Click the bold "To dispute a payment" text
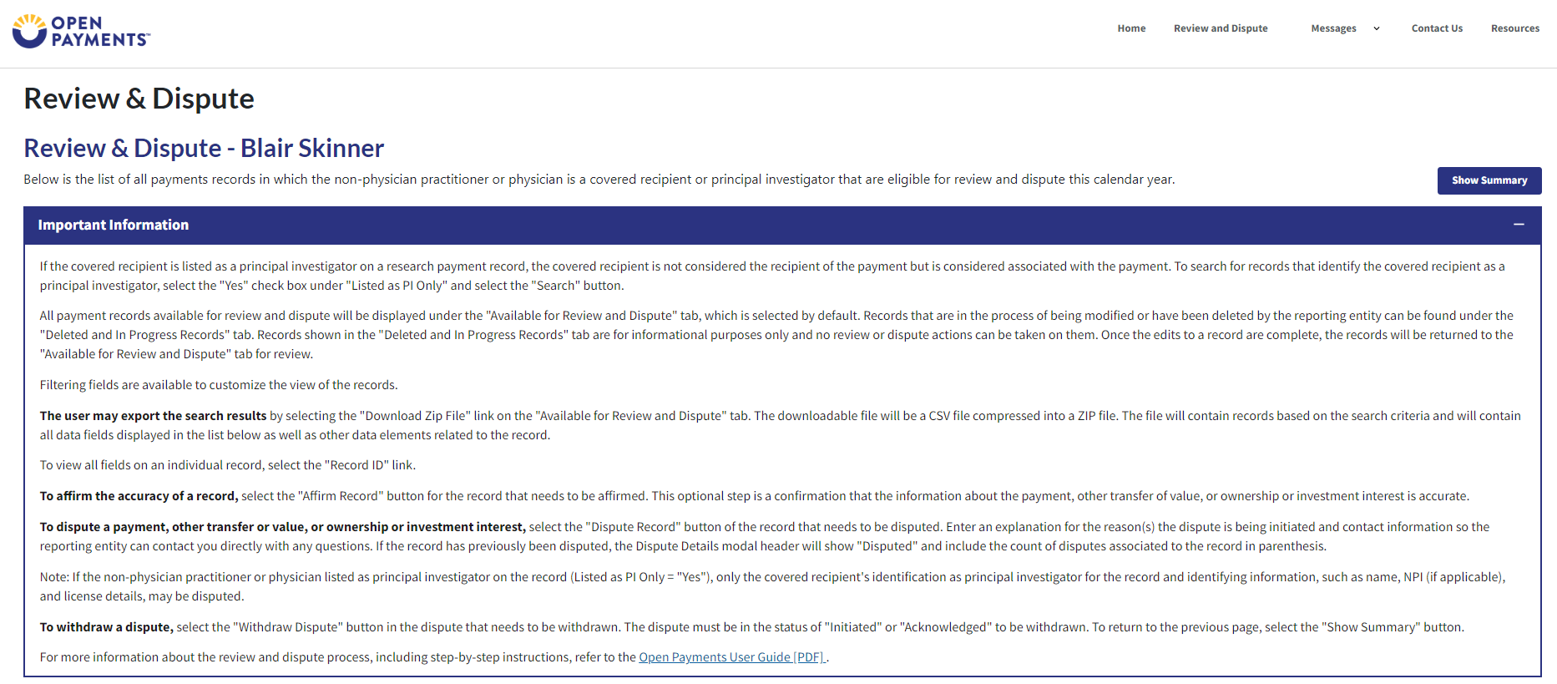This screenshot has height=684, width=1557. (282, 527)
